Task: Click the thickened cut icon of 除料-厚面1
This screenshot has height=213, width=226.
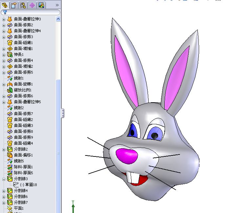Action: (10, 167)
